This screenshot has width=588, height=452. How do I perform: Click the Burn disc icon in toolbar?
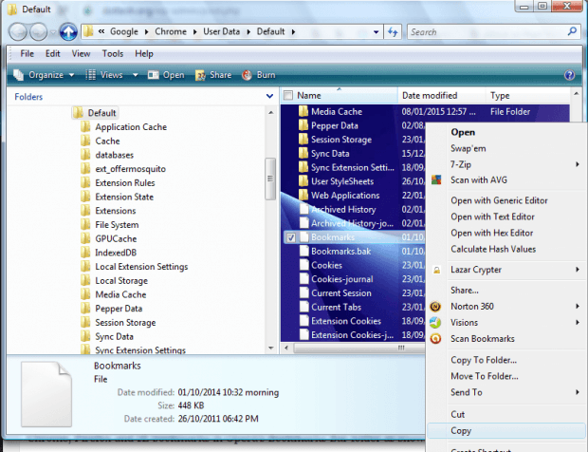[x=248, y=75]
